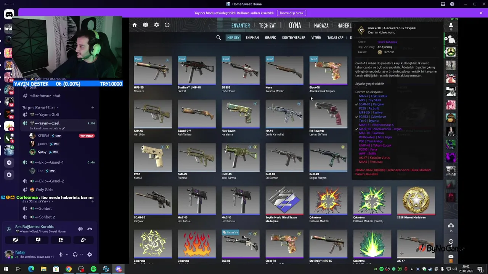
Task: Open Discord user settings gear
Action: [90, 255]
